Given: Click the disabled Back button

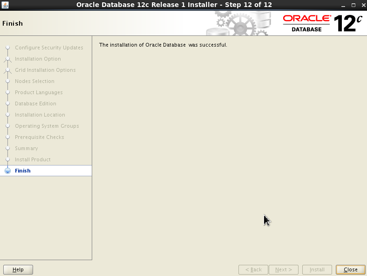Looking at the screenshot, I should point(253,269).
